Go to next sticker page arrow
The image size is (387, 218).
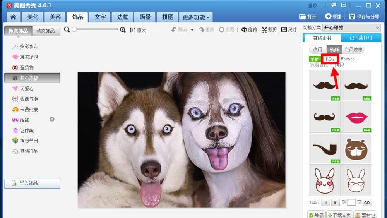335,203
